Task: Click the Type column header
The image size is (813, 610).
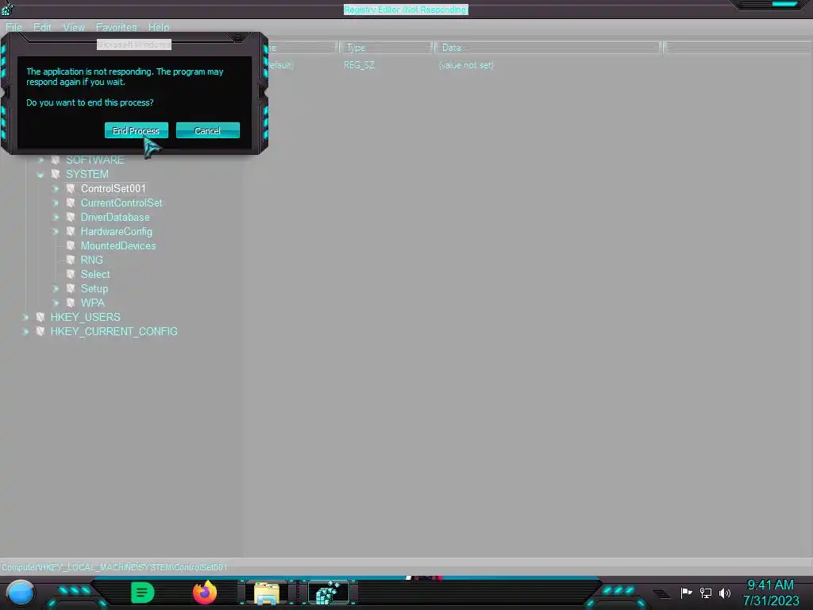Action: click(x=386, y=48)
